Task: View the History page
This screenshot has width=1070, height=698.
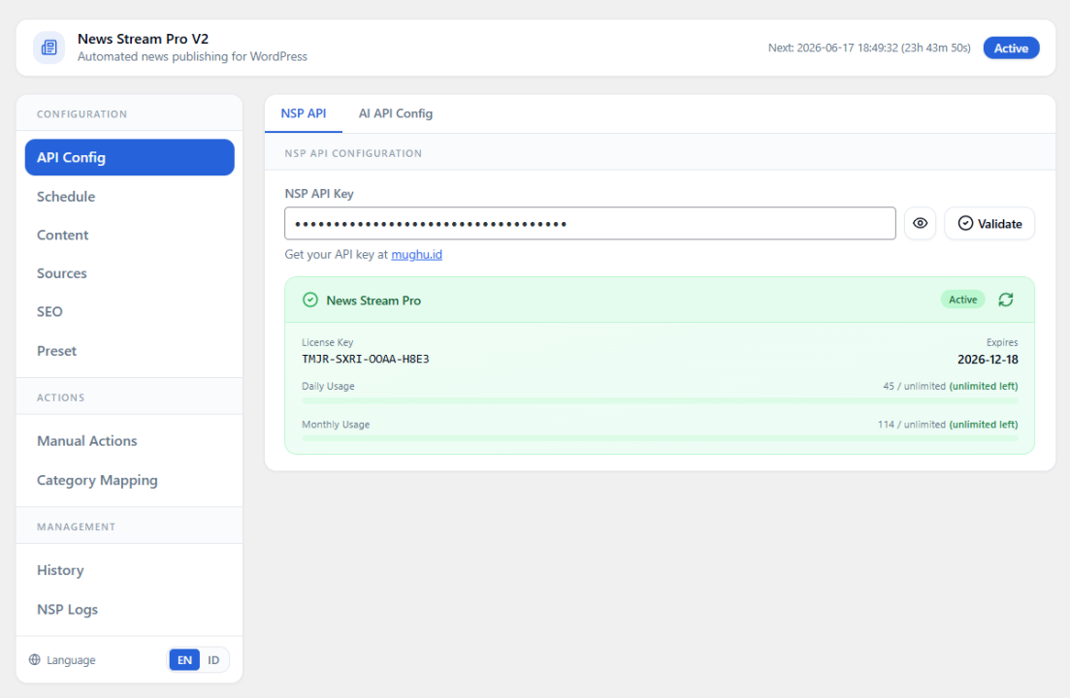Action: 130,571
